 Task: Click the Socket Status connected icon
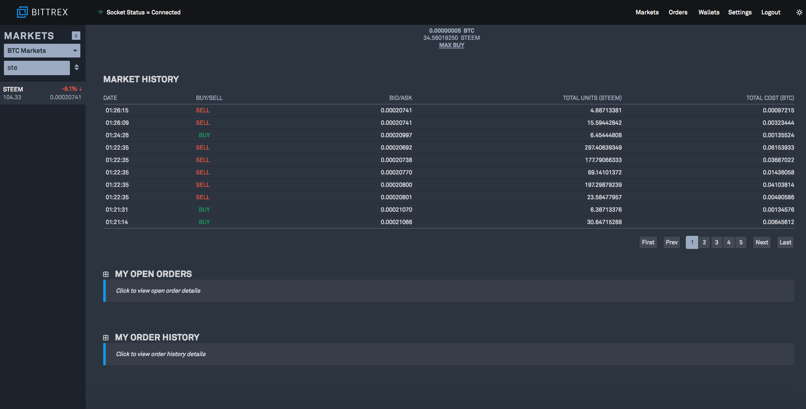click(100, 11)
